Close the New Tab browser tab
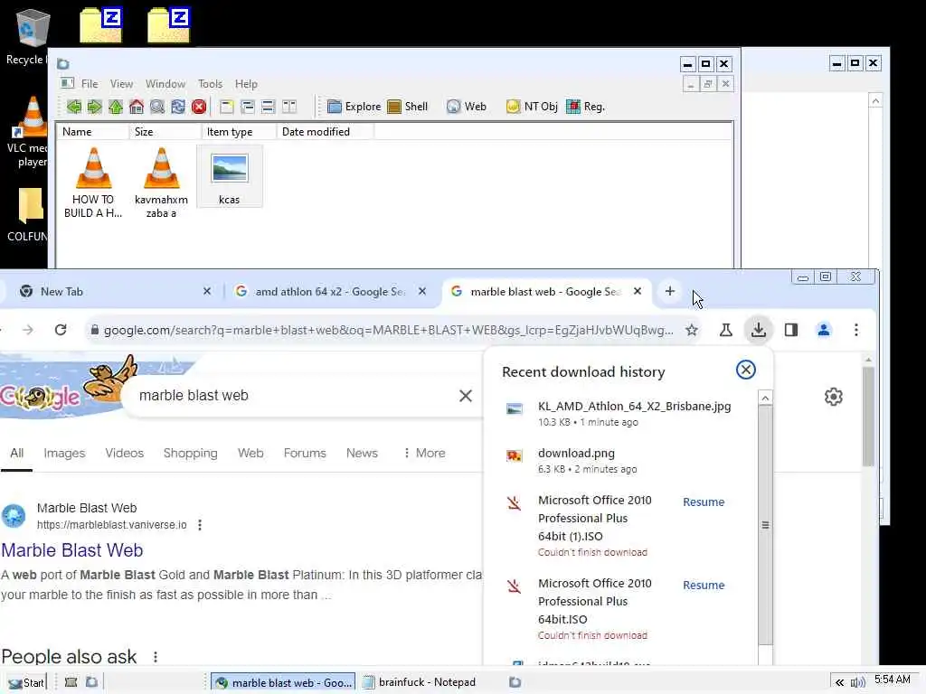The width and height of the screenshot is (926, 694). click(x=207, y=292)
